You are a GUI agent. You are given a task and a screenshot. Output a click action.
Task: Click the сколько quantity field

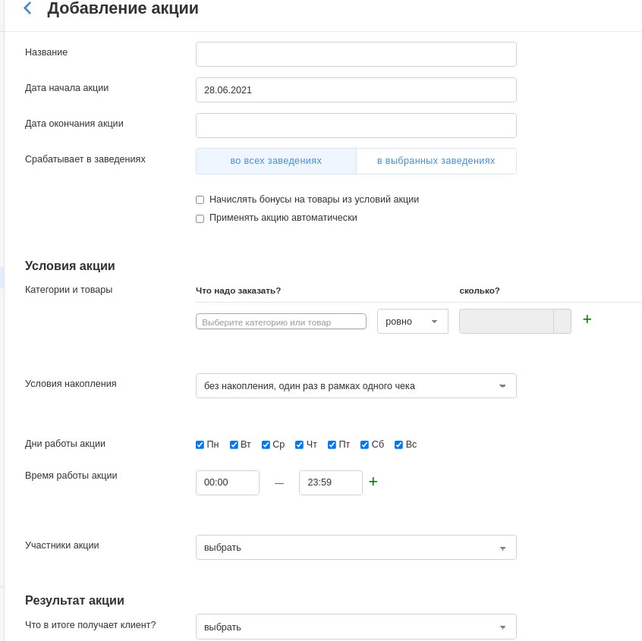(x=506, y=322)
